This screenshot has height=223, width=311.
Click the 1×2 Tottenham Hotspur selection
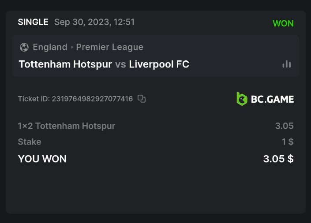click(67, 126)
